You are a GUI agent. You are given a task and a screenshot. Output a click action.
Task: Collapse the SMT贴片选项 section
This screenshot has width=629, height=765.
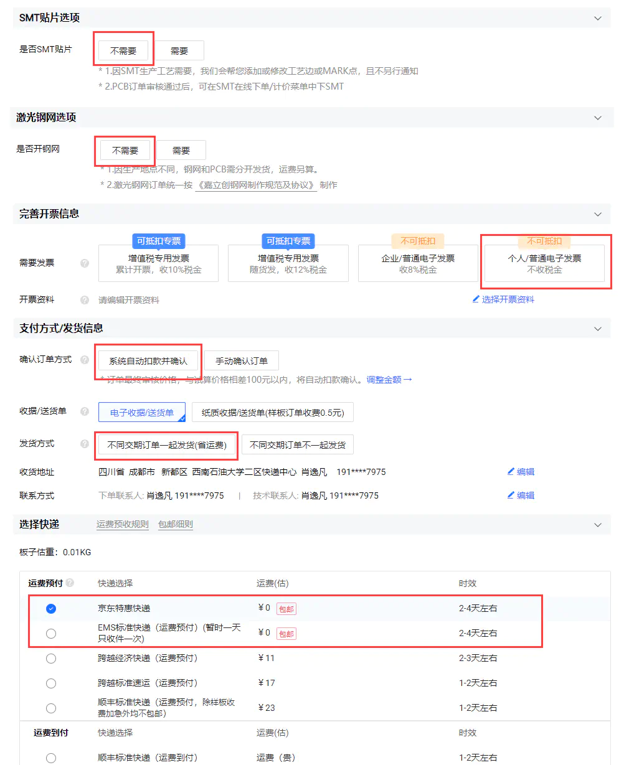[x=597, y=17]
